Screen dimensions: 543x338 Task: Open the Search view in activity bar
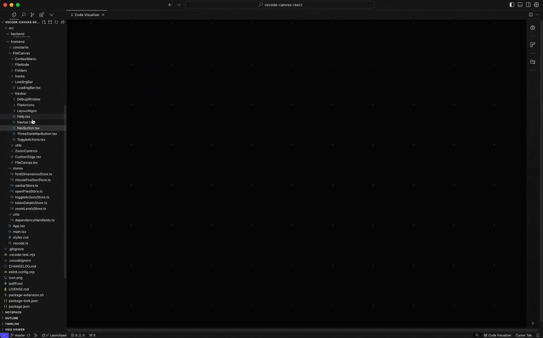coord(23,15)
